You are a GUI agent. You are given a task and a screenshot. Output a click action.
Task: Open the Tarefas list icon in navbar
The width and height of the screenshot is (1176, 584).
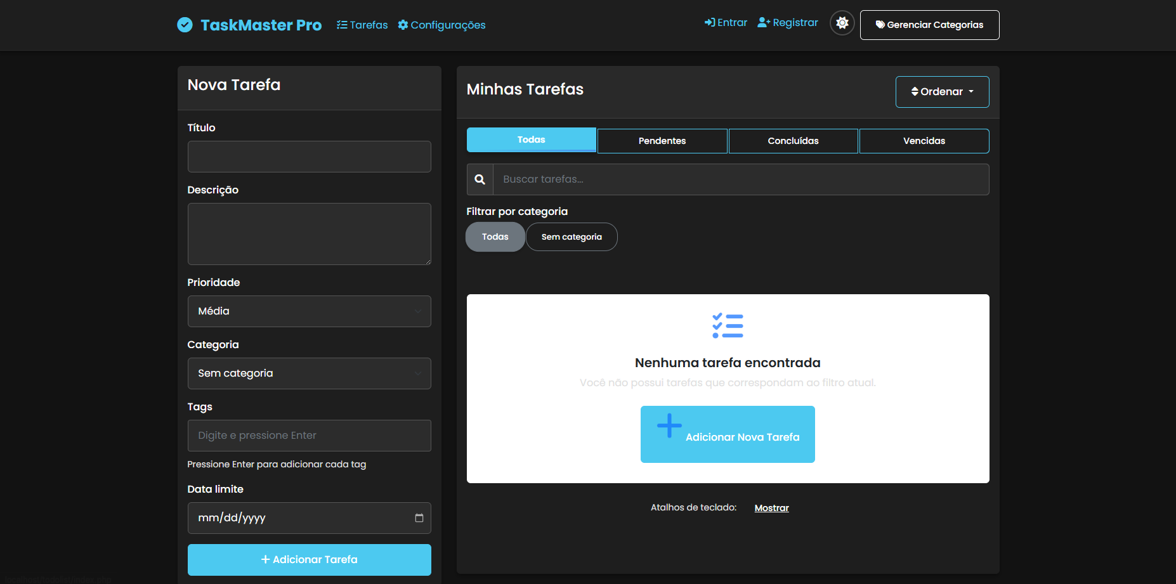tap(341, 25)
